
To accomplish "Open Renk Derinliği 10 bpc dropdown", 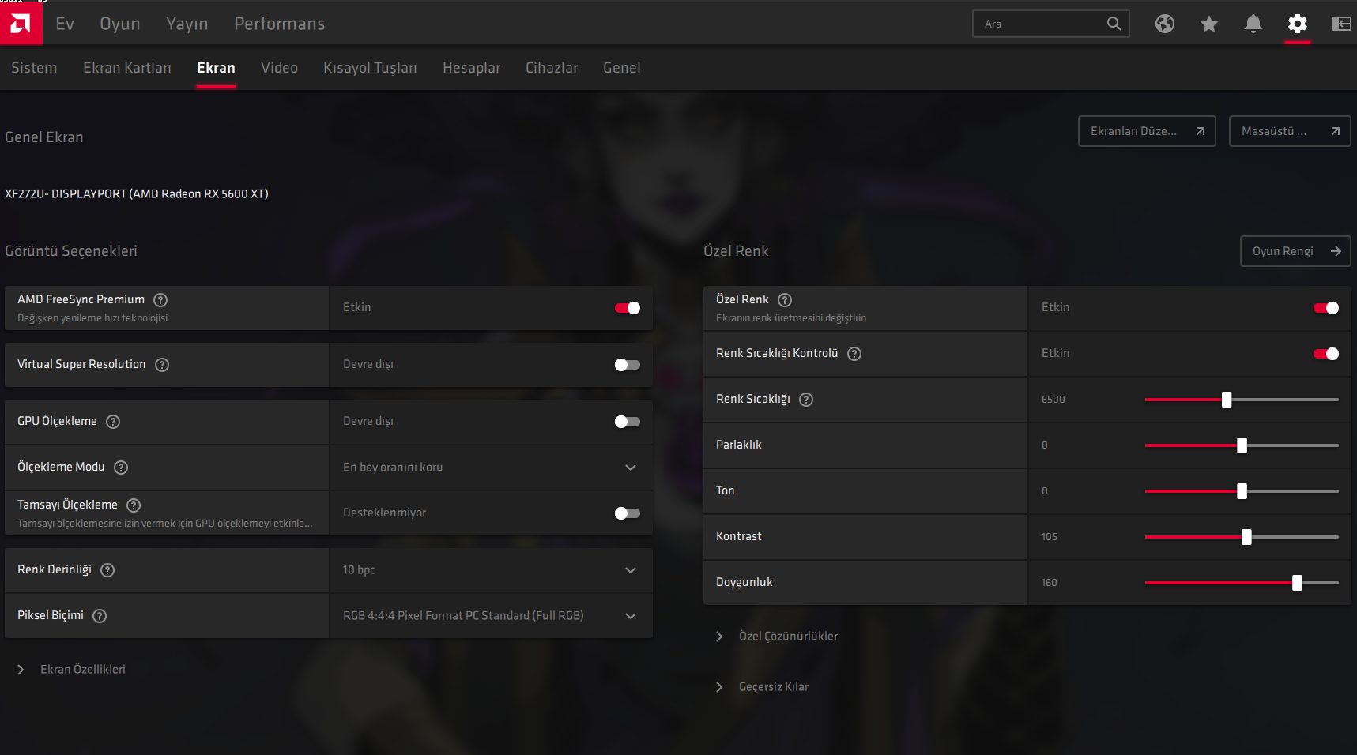I will [491, 570].
